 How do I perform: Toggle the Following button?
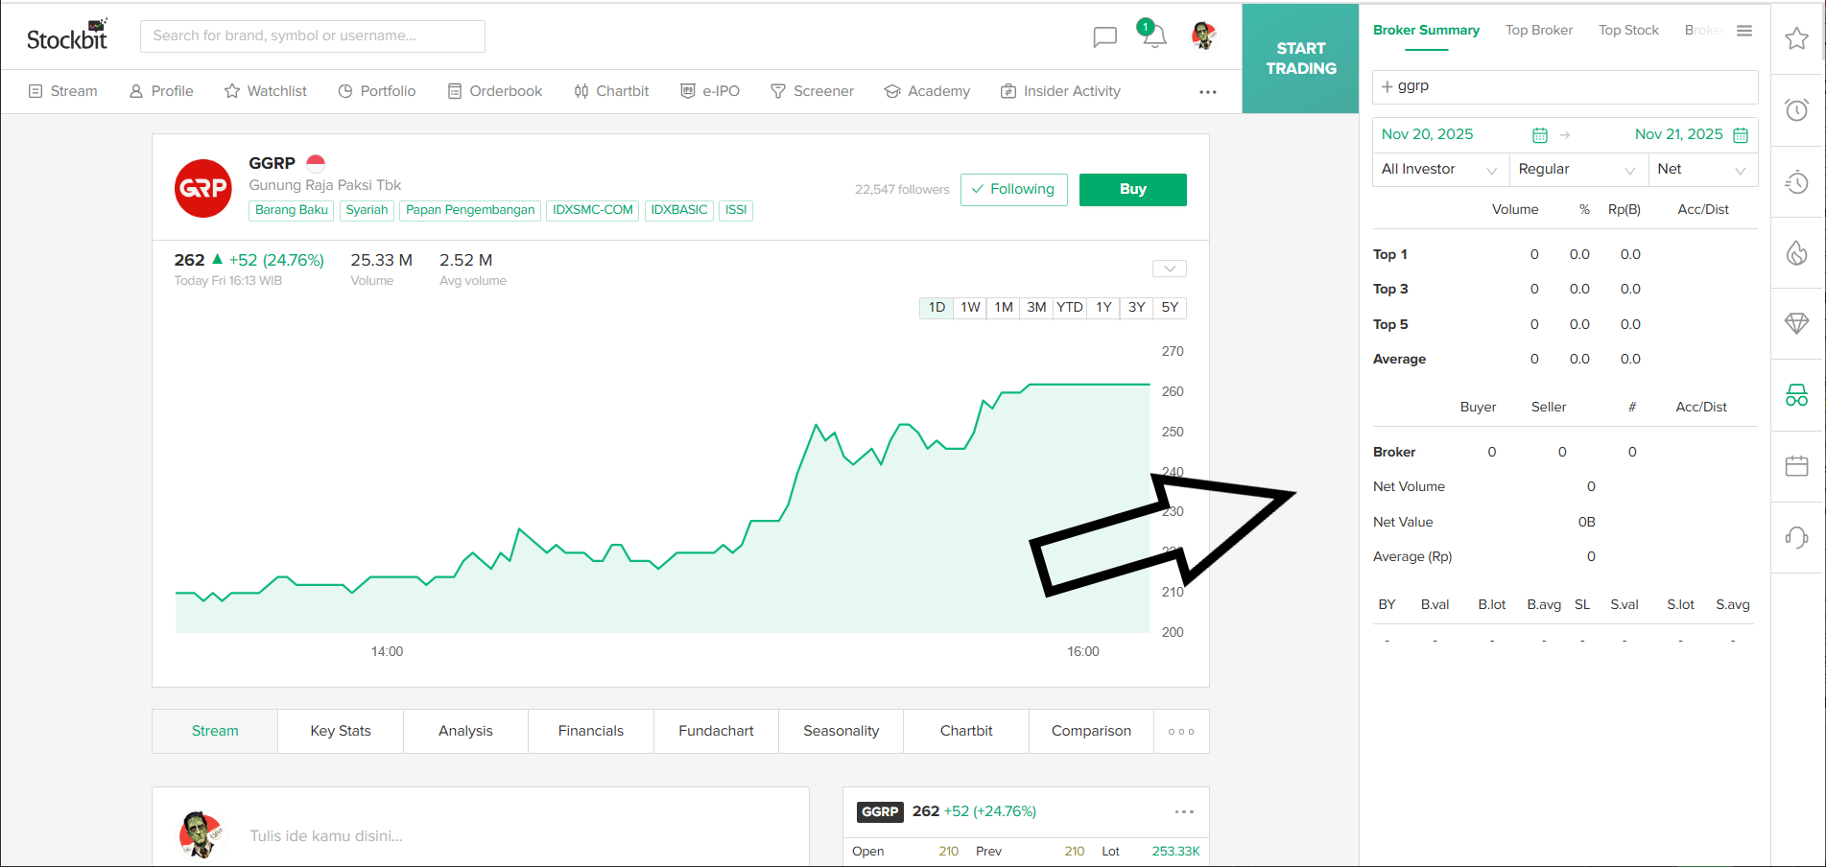(x=1014, y=190)
